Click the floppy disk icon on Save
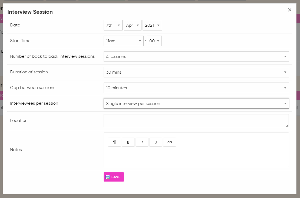Screen dimensions: 300x198 [x=108, y=177]
